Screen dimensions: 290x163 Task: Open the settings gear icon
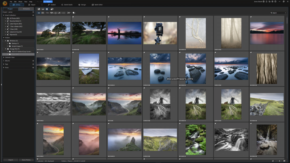[272, 2]
